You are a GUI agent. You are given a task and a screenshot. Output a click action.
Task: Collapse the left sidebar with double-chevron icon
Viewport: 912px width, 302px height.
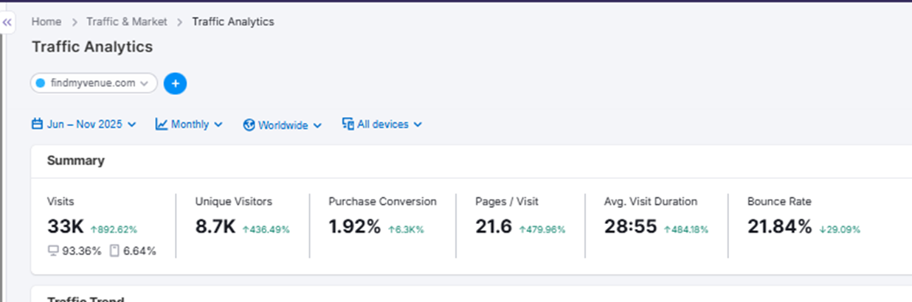pos(7,22)
